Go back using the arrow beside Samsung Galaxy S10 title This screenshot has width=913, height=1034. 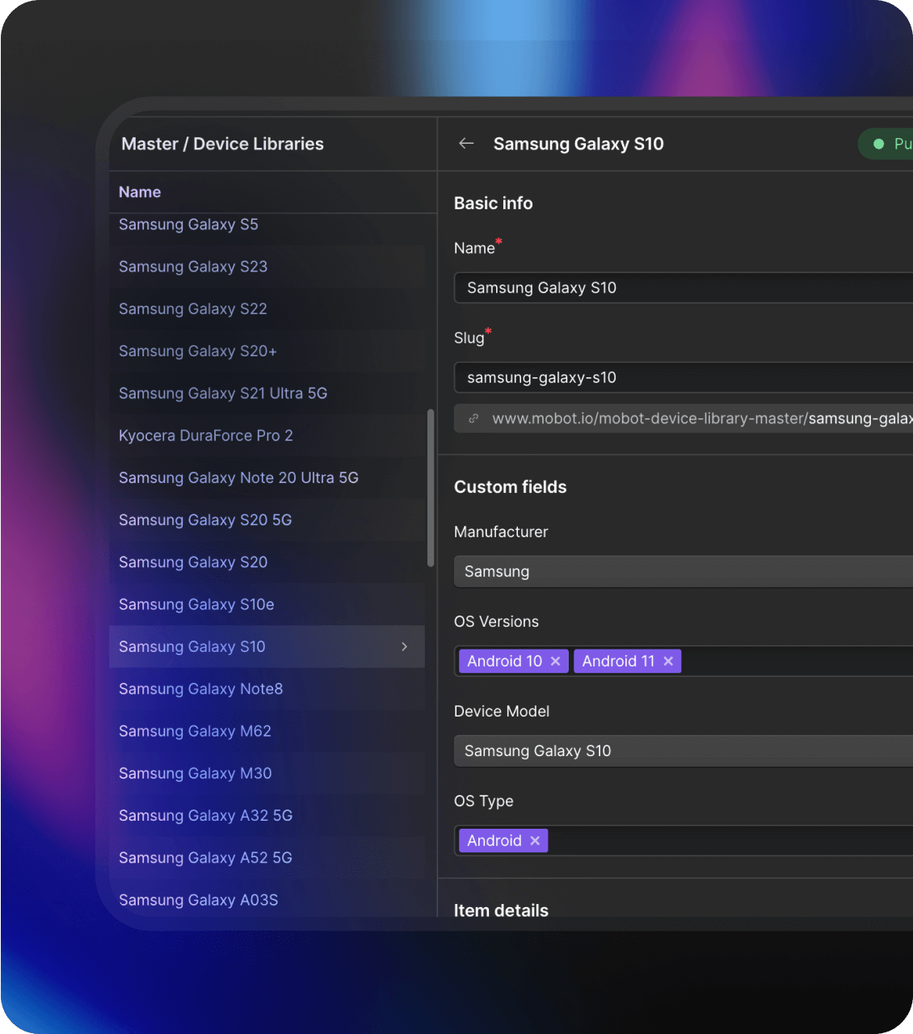(466, 143)
